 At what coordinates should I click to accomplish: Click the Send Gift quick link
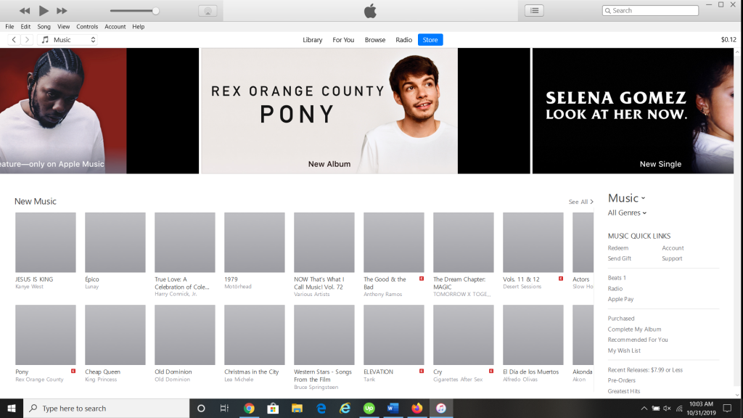[620, 258]
